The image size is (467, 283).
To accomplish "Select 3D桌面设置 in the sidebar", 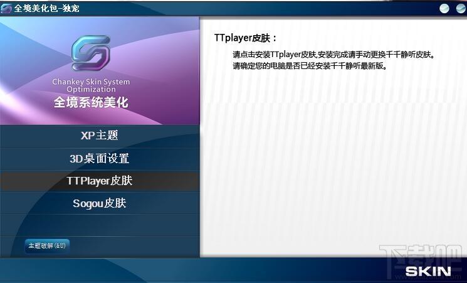I will [100, 159].
